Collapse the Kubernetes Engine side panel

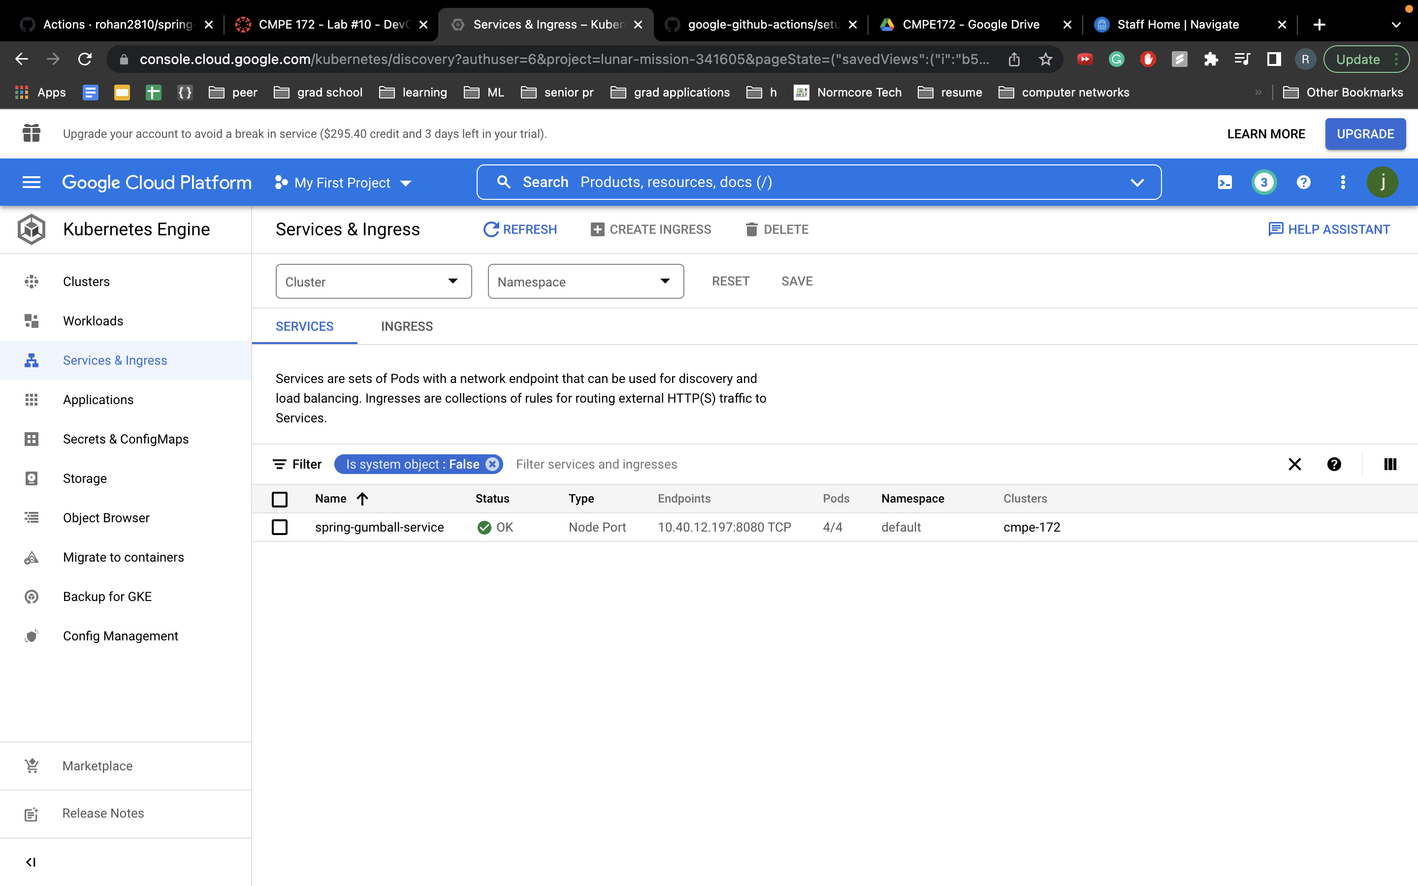pyautogui.click(x=31, y=862)
